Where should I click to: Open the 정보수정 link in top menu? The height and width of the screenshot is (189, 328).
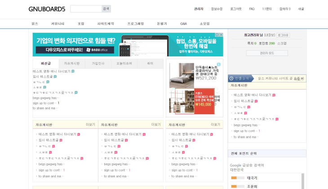[x=217, y=9]
